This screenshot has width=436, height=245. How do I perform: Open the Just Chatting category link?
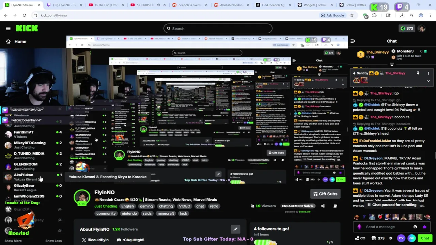pyautogui.click(x=106, y=206)
